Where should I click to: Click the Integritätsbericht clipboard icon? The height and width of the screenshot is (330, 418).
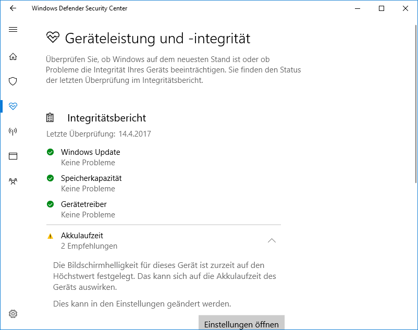point(50,117)
